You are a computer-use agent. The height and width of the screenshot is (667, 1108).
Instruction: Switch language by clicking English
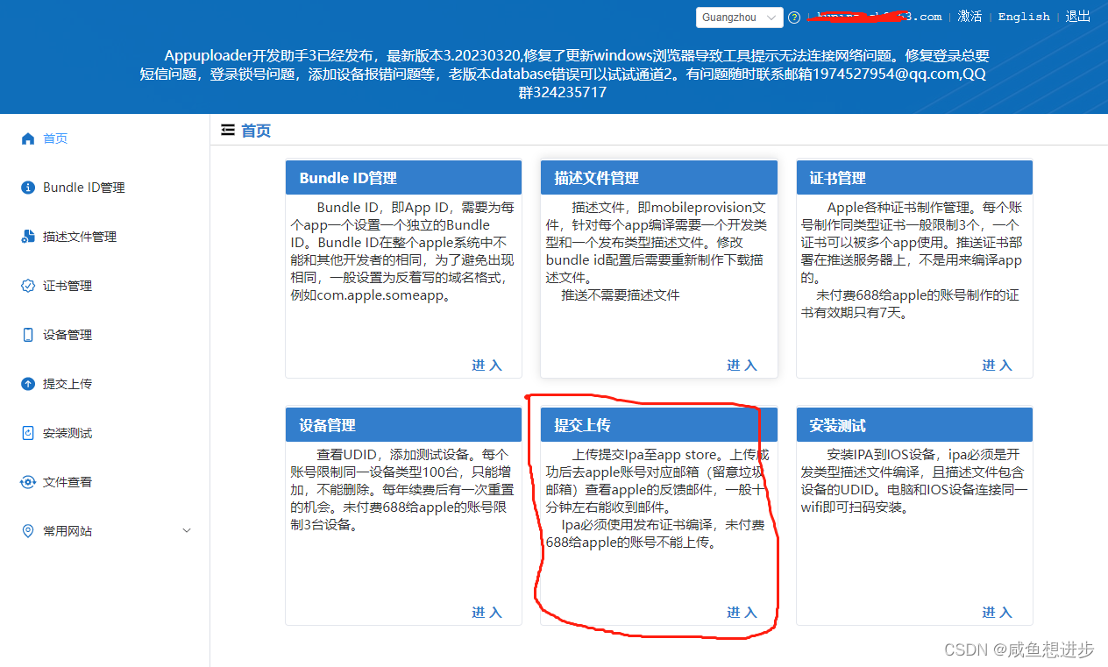[1024, 17]
